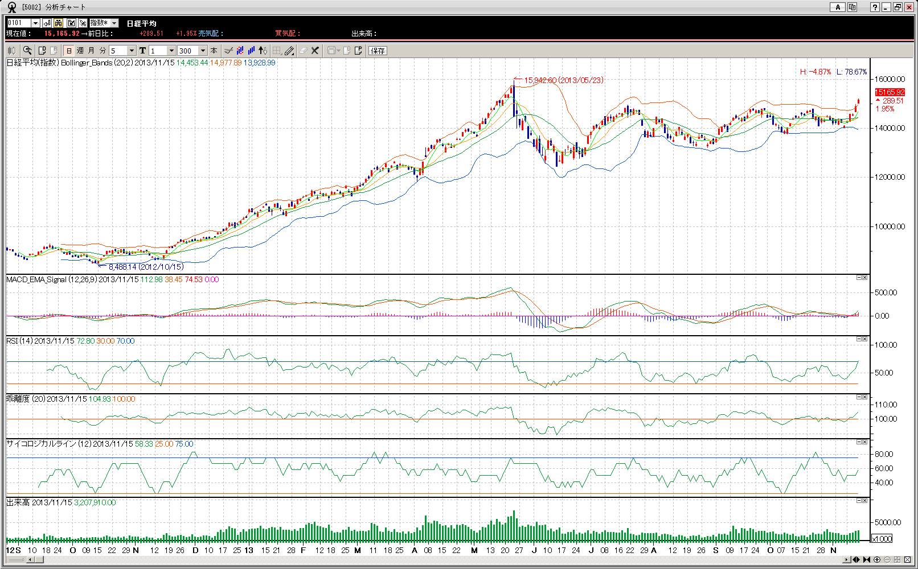Open the 300 bar count dropdown
Screen dimensions: 918x569
203,51
